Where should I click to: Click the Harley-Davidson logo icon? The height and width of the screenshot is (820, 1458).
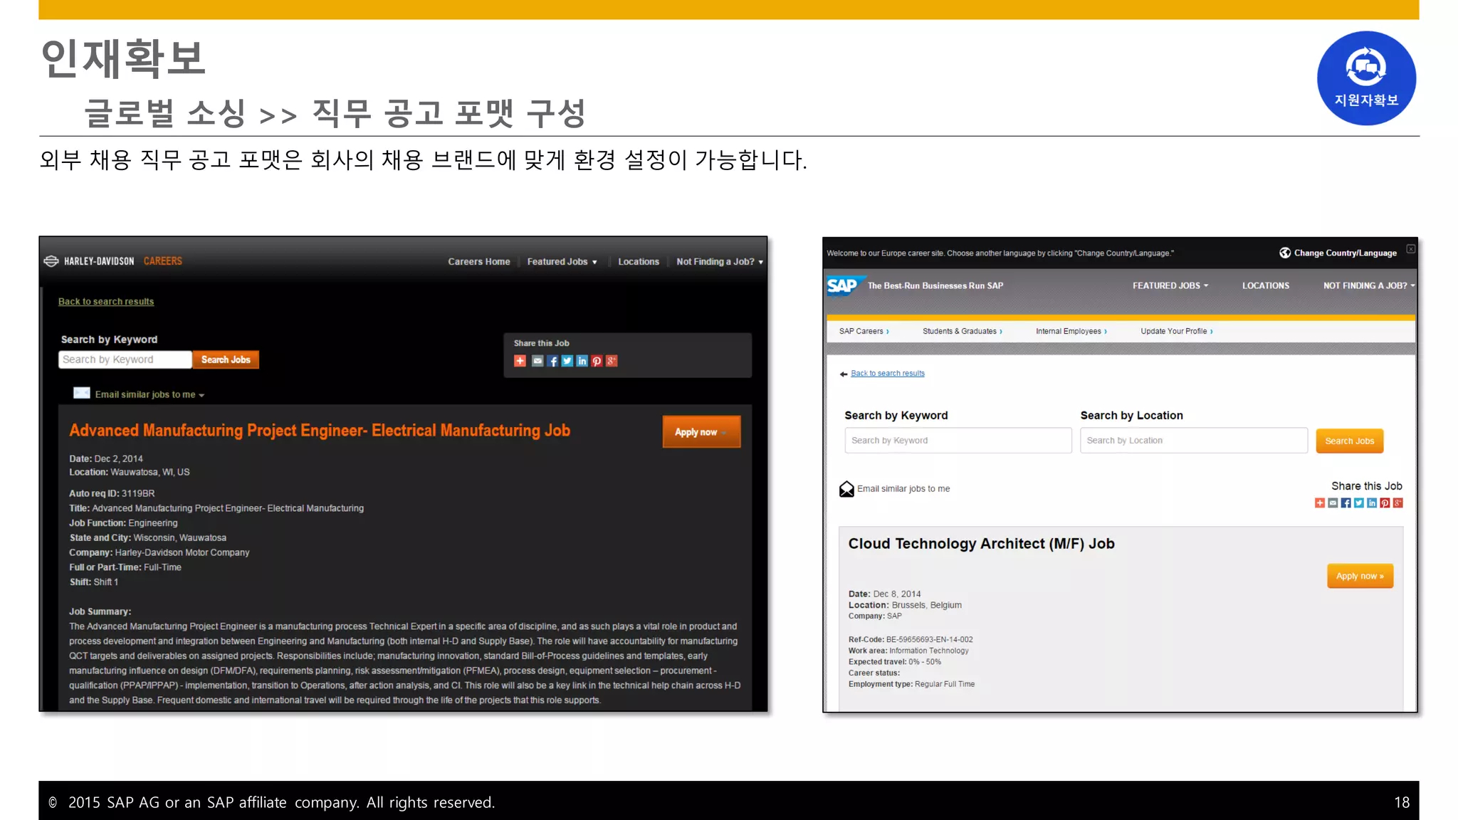(x=51, y=261)
